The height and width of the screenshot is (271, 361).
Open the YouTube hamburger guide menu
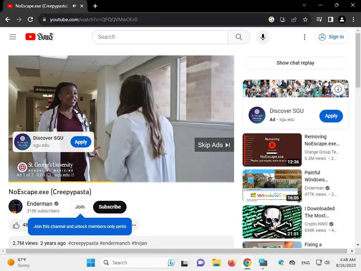tap(13, 37)
